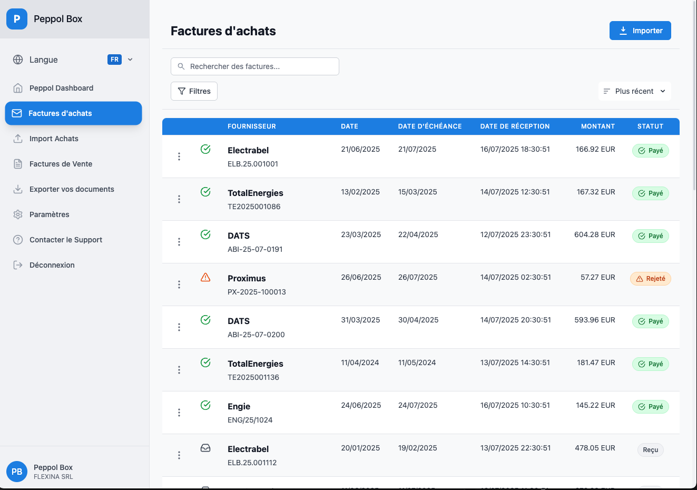Image resolution: width=697 pixels, height=490 pixels.
Task: Click green check icon on Engie row
Action: point(205,405)
